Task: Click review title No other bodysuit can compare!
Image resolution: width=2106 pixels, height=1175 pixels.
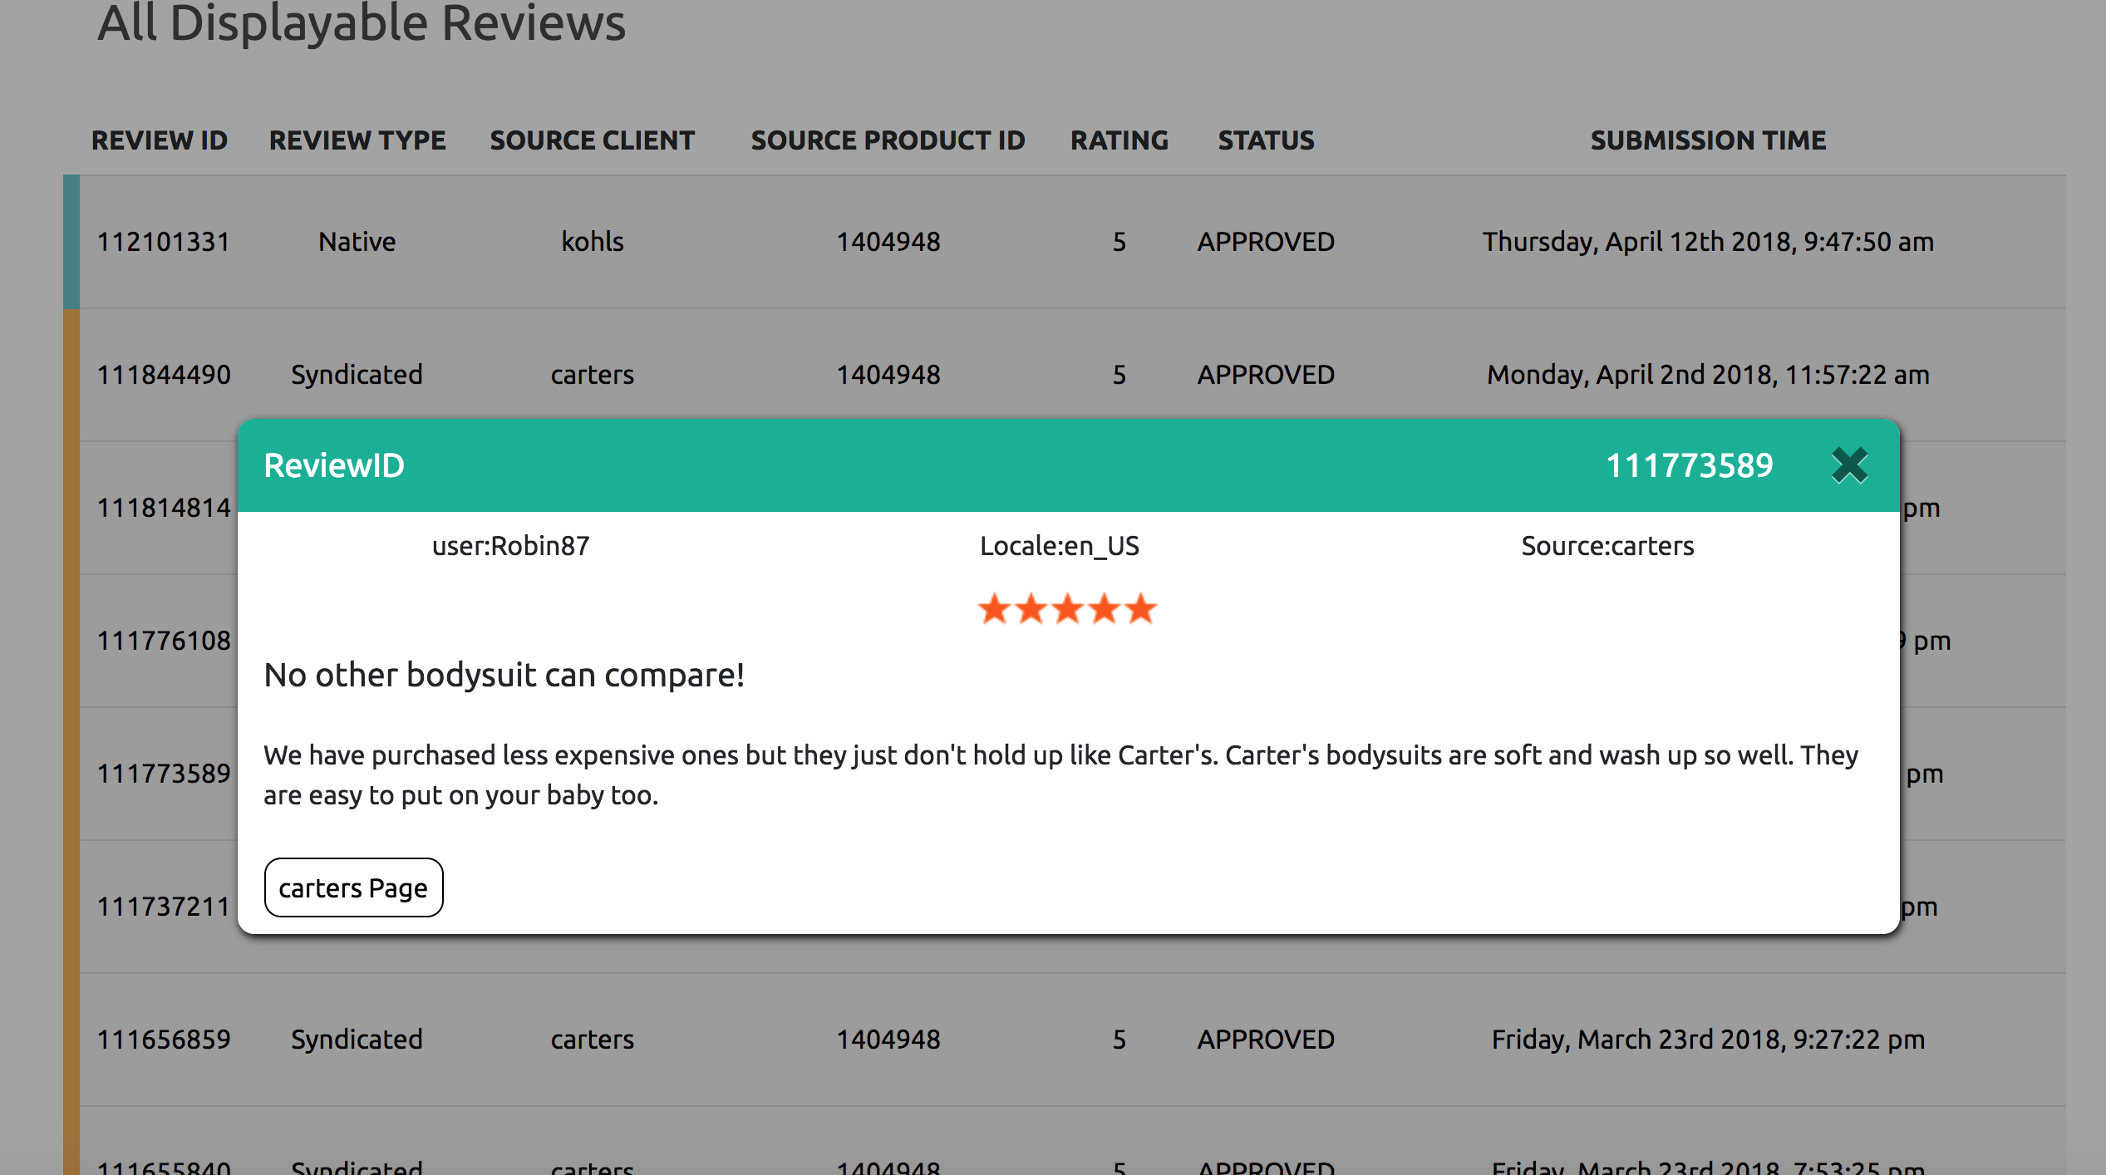Action: tap(504, 675)
